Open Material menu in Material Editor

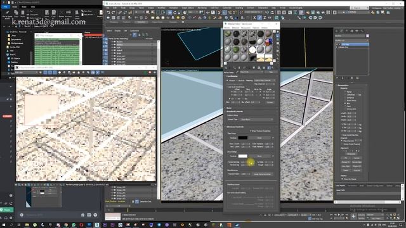[235, 27]
